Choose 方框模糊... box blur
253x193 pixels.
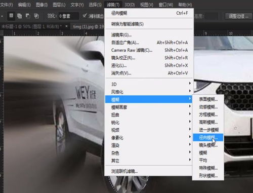pos(208,114)
